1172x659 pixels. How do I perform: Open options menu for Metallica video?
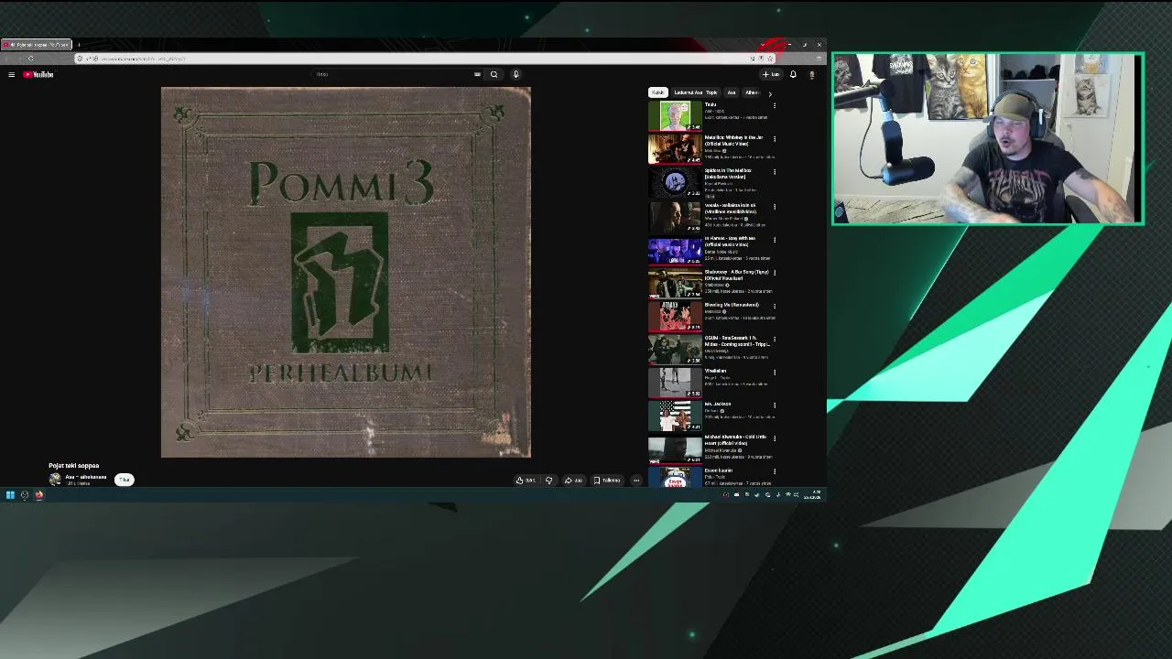775,139
